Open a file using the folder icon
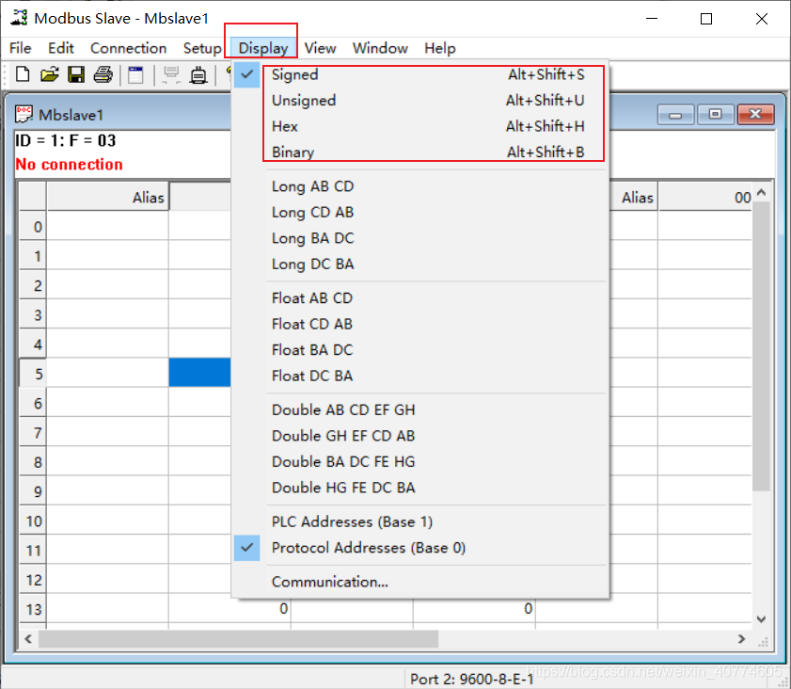The image size is (791, 689). (50, 74)
